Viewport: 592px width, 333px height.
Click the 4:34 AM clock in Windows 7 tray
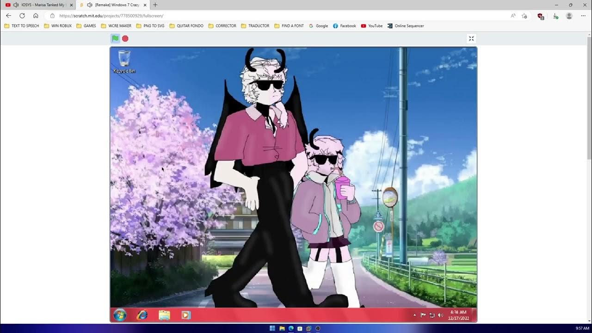click(458, 315)
